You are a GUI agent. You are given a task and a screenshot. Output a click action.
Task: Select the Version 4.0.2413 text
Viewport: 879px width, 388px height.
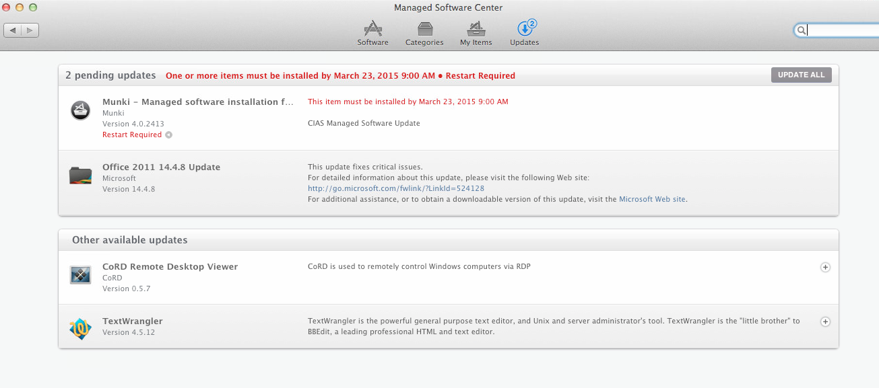[133, 124]
